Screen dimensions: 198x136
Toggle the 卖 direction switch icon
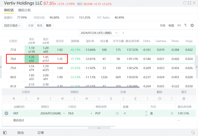coord(172,113)
